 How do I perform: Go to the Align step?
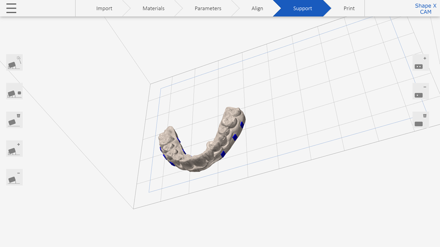pos(257,9)
